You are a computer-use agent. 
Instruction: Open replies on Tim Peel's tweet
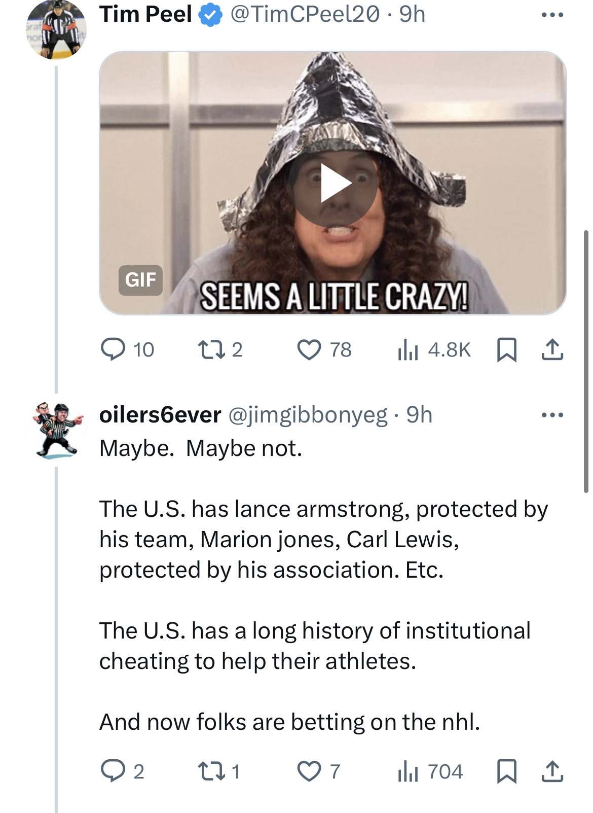(127, 349)
